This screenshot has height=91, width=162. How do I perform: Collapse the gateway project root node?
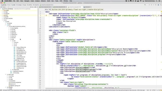tap(1, 9)
